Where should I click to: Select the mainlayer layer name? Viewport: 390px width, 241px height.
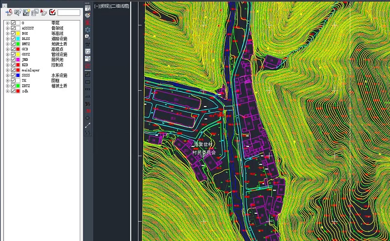point(31,70)
